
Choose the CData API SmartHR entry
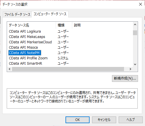click(x=25, y=64)
